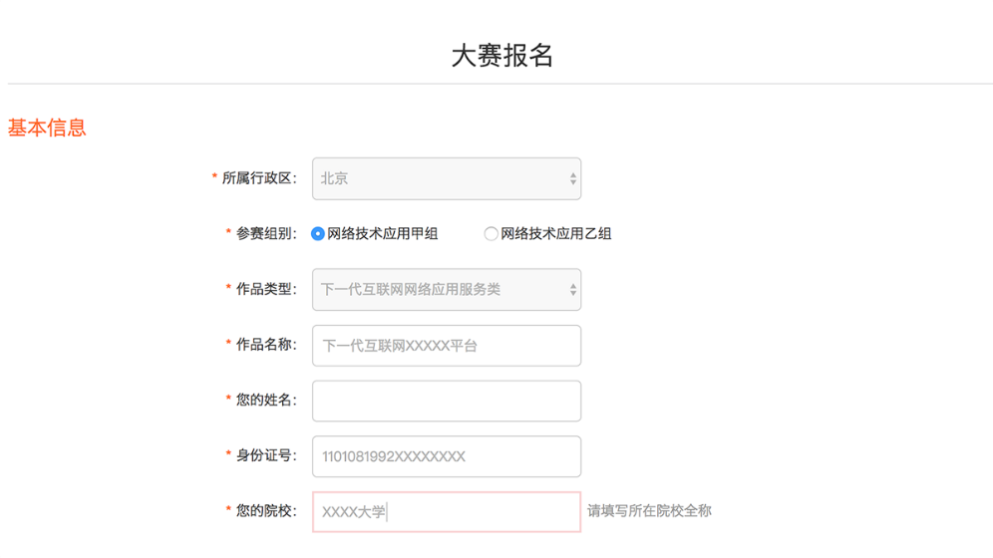Choose the 网络技术应用乙组 radio option
The image size is (993, 558).
[x=491, y=234]
